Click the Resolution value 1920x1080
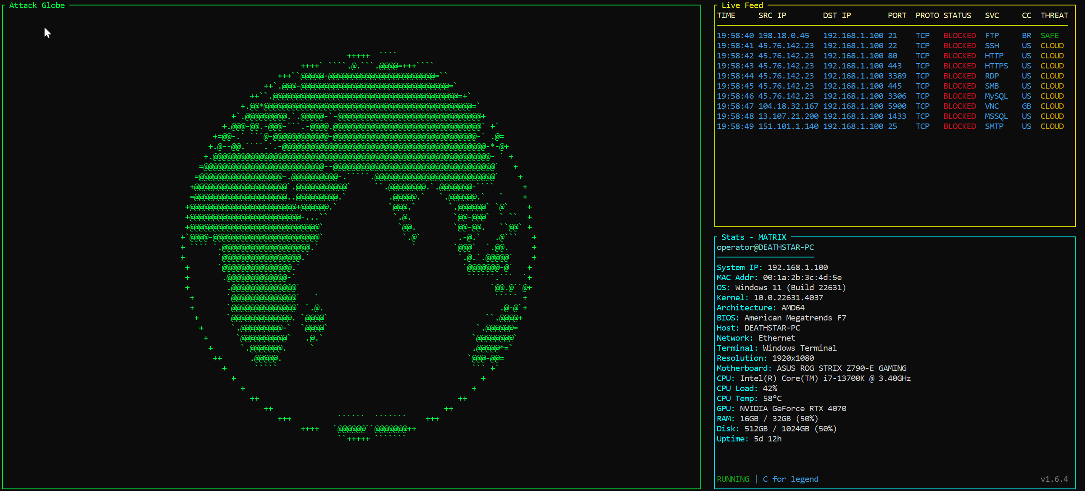The width and height of the screenshot is (1085, 491). 793,358
